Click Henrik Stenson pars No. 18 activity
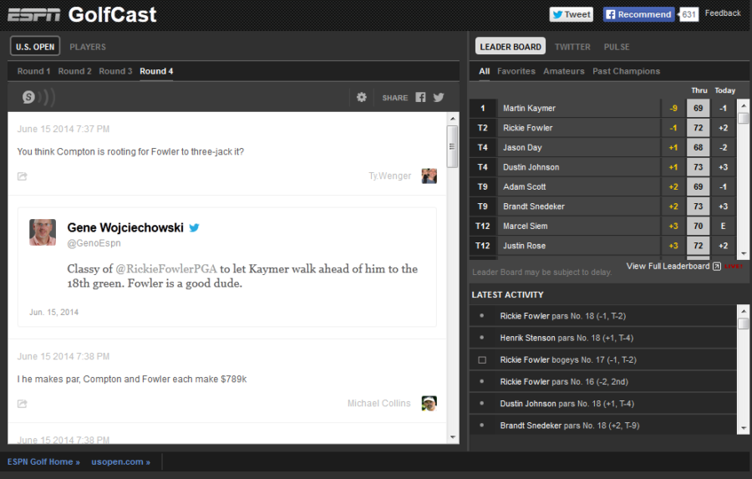This screenshot has height=479, width=752. click(x=602, y=338)
